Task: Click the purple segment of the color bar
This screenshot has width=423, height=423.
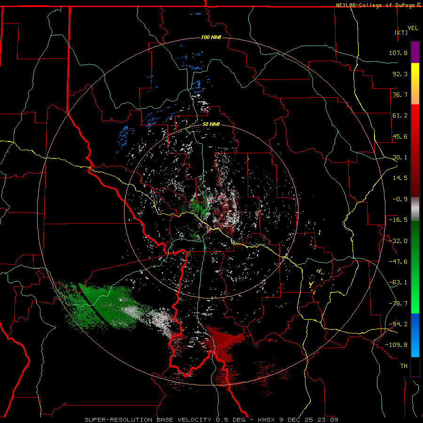Action: [415, 53]
